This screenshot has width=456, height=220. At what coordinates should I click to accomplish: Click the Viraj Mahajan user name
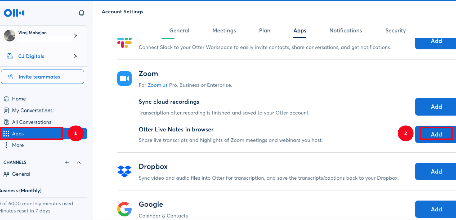tap(32, 33)
